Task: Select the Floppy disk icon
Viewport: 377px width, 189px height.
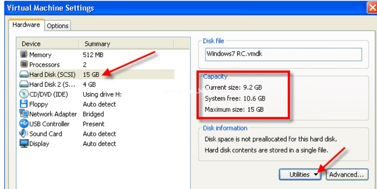Action: [24, 104]
